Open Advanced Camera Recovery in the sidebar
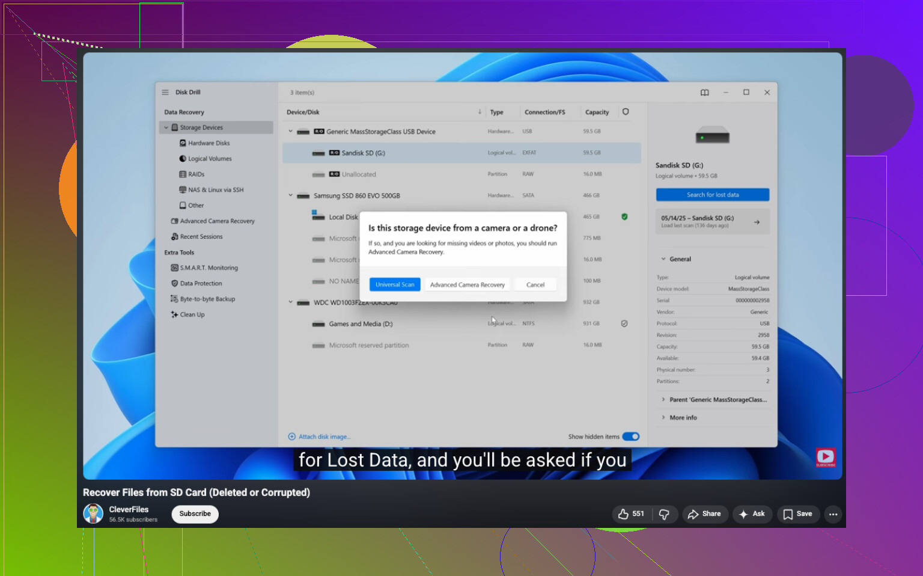This screenshot has height=576, width=923. coord(217,221)
